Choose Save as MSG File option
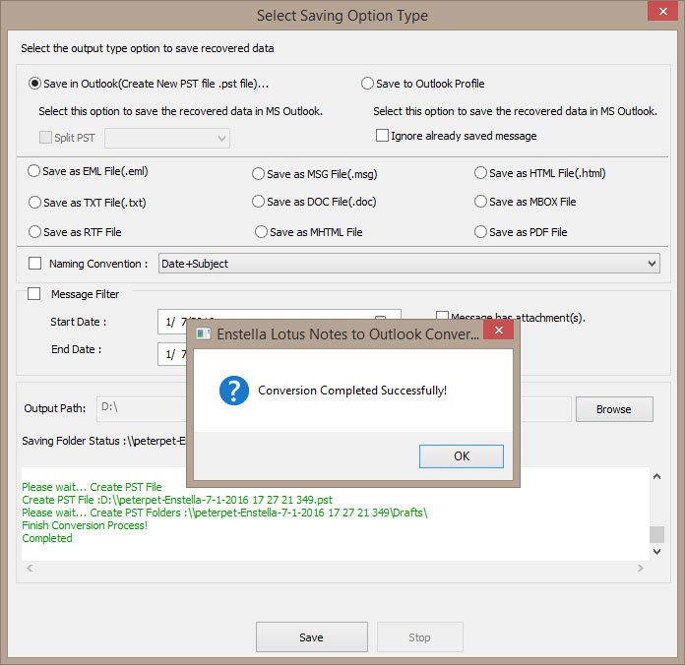Viewport: 685px width, 665px height. pyautogui.click(x=258, y=174)
